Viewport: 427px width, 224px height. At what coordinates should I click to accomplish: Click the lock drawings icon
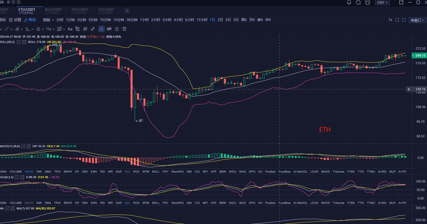pyautogui.click(x=117, y=29)
